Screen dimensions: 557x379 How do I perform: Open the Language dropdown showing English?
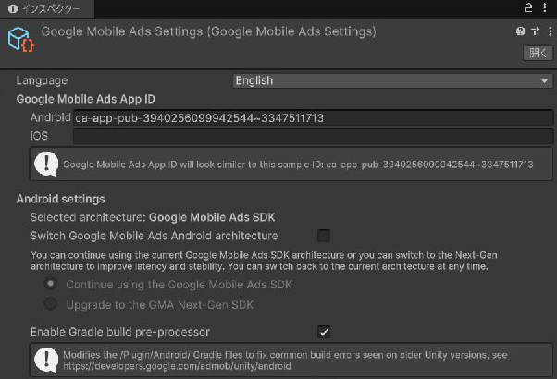392,81
